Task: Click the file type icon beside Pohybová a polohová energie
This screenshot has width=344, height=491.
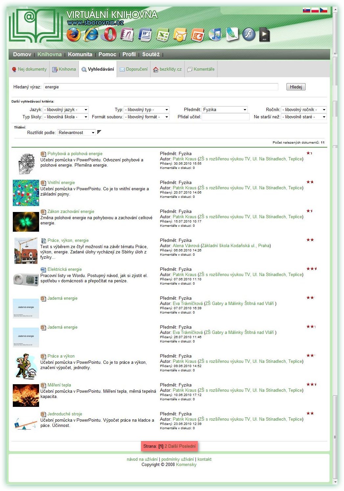Action: point(43,154)
